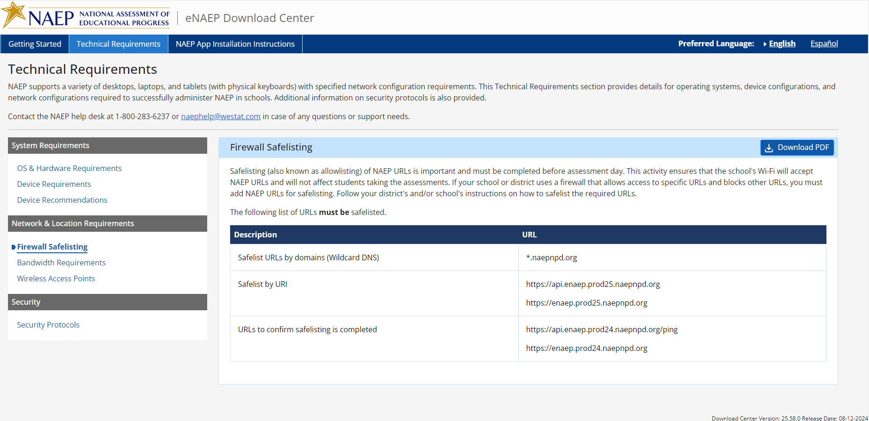
Task: Click the Network & Location Requirements header
Action: coord(108,223)
